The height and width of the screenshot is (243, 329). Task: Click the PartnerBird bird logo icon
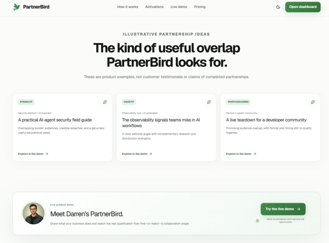pos(17,7)
